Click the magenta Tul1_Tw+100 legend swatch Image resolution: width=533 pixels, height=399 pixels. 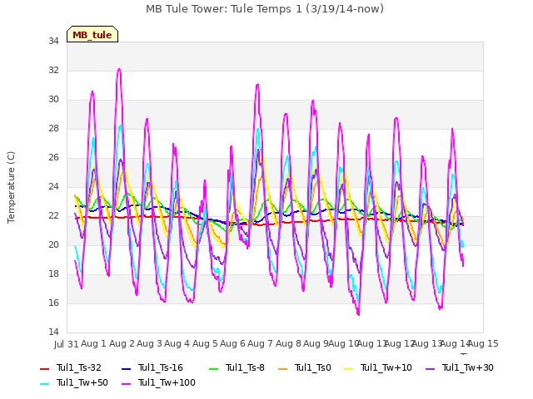(126, 383)
